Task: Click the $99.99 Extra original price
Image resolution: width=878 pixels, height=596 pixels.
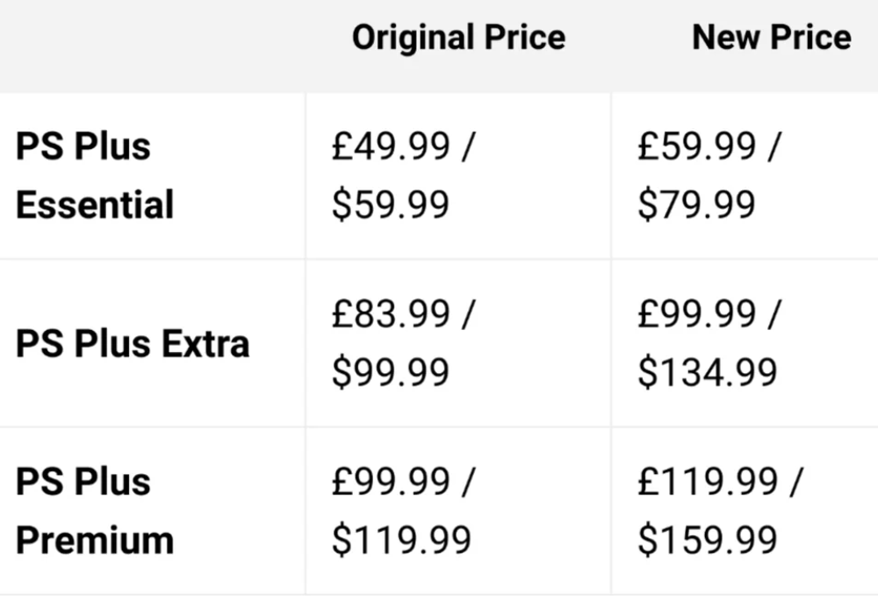Action: point(391,372)
